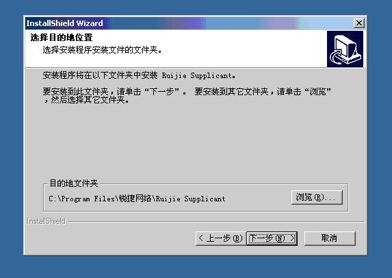The height and width of the screenshot is (278, 392).
Task: Select the 选择目的地位置 heading
Action: click(x=62, y=38)
